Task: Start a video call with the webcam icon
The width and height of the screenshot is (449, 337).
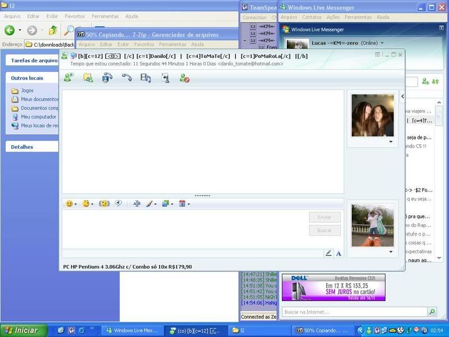Action: tap(107, 78)
